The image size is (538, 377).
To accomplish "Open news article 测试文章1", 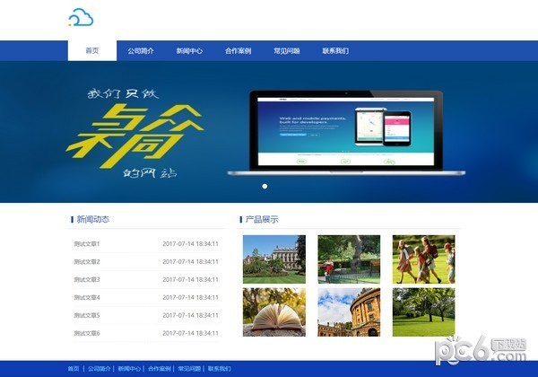I will tap(87, 244).
